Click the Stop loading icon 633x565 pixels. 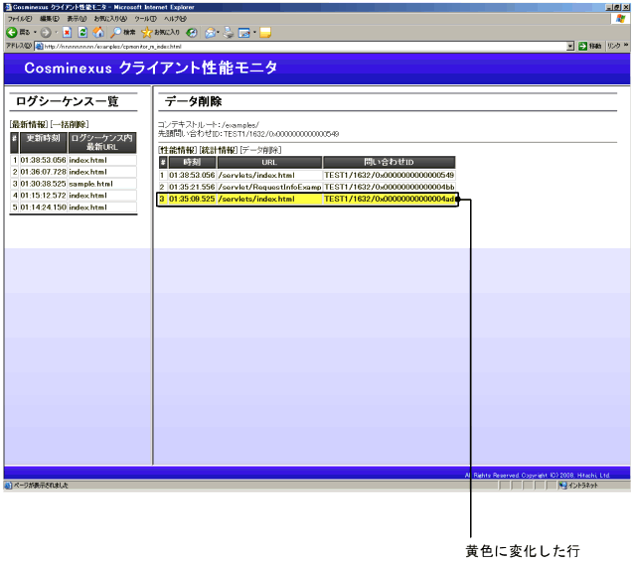click(x=67, y=33)
